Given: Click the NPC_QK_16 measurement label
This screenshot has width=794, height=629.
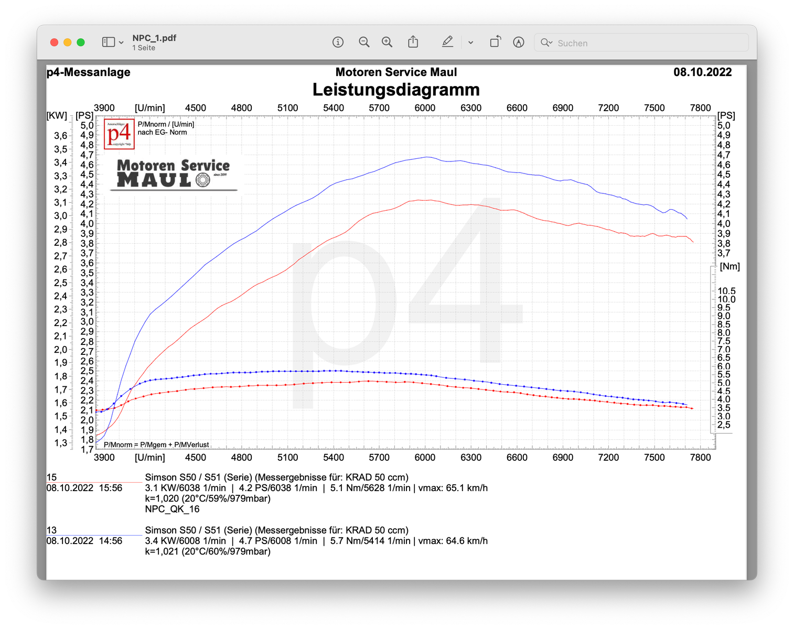Looking at the screenshot, I should [172, 509].
